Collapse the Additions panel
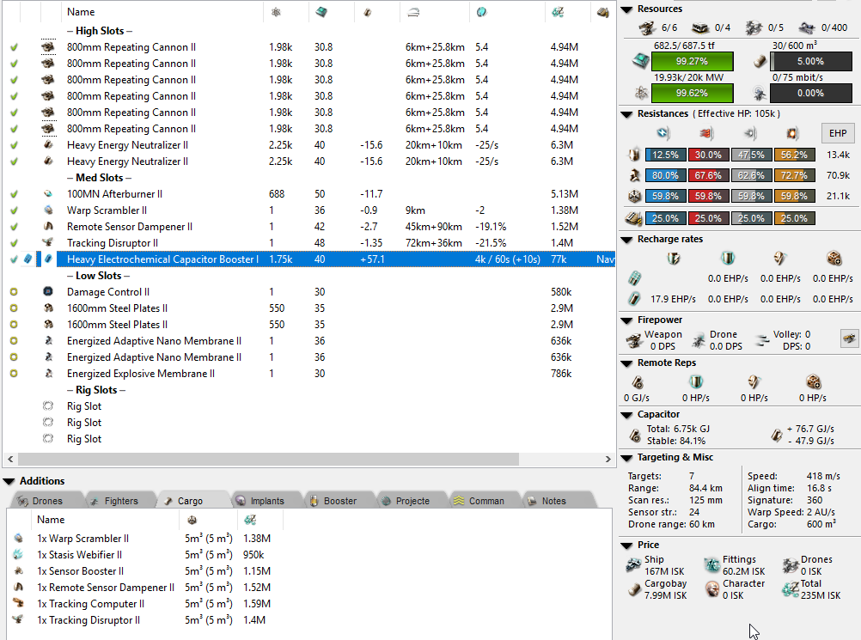The height and width of the screenshot is (640, 861). [9, 481]
